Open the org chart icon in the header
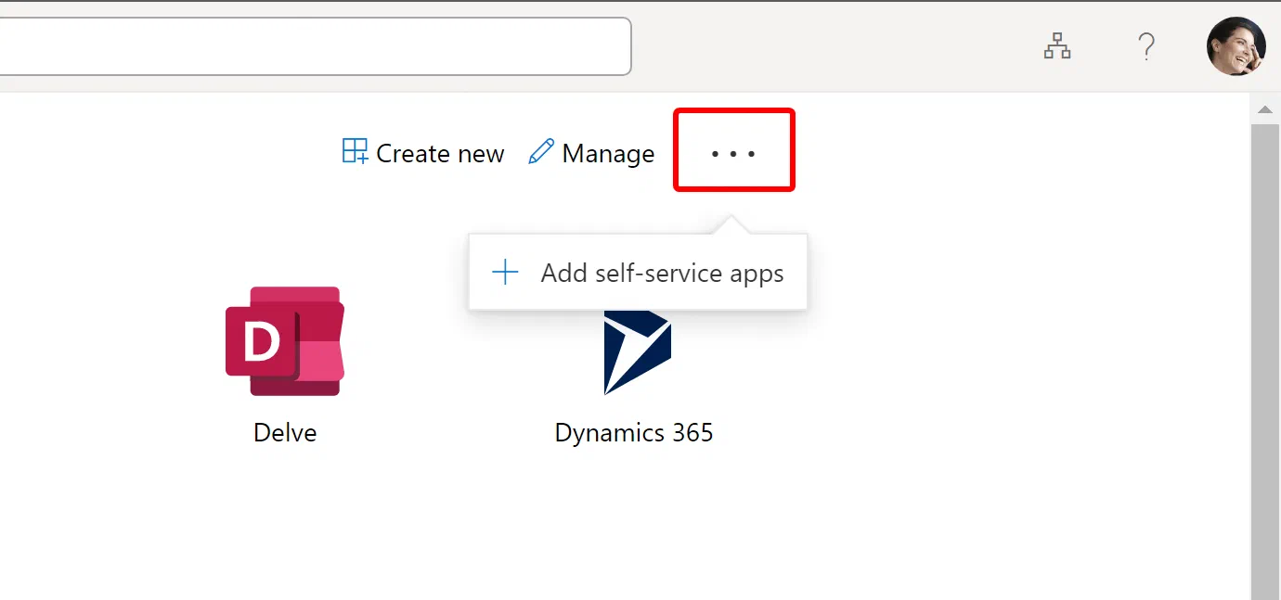 (1057, 45)
